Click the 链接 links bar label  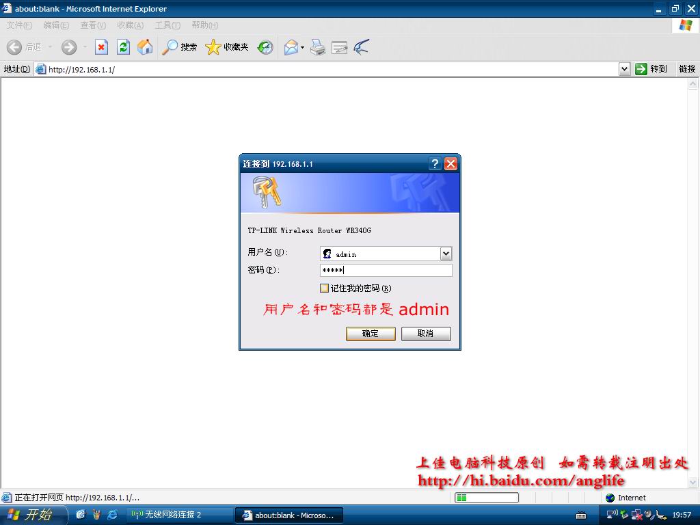click(x=687, y=69)
